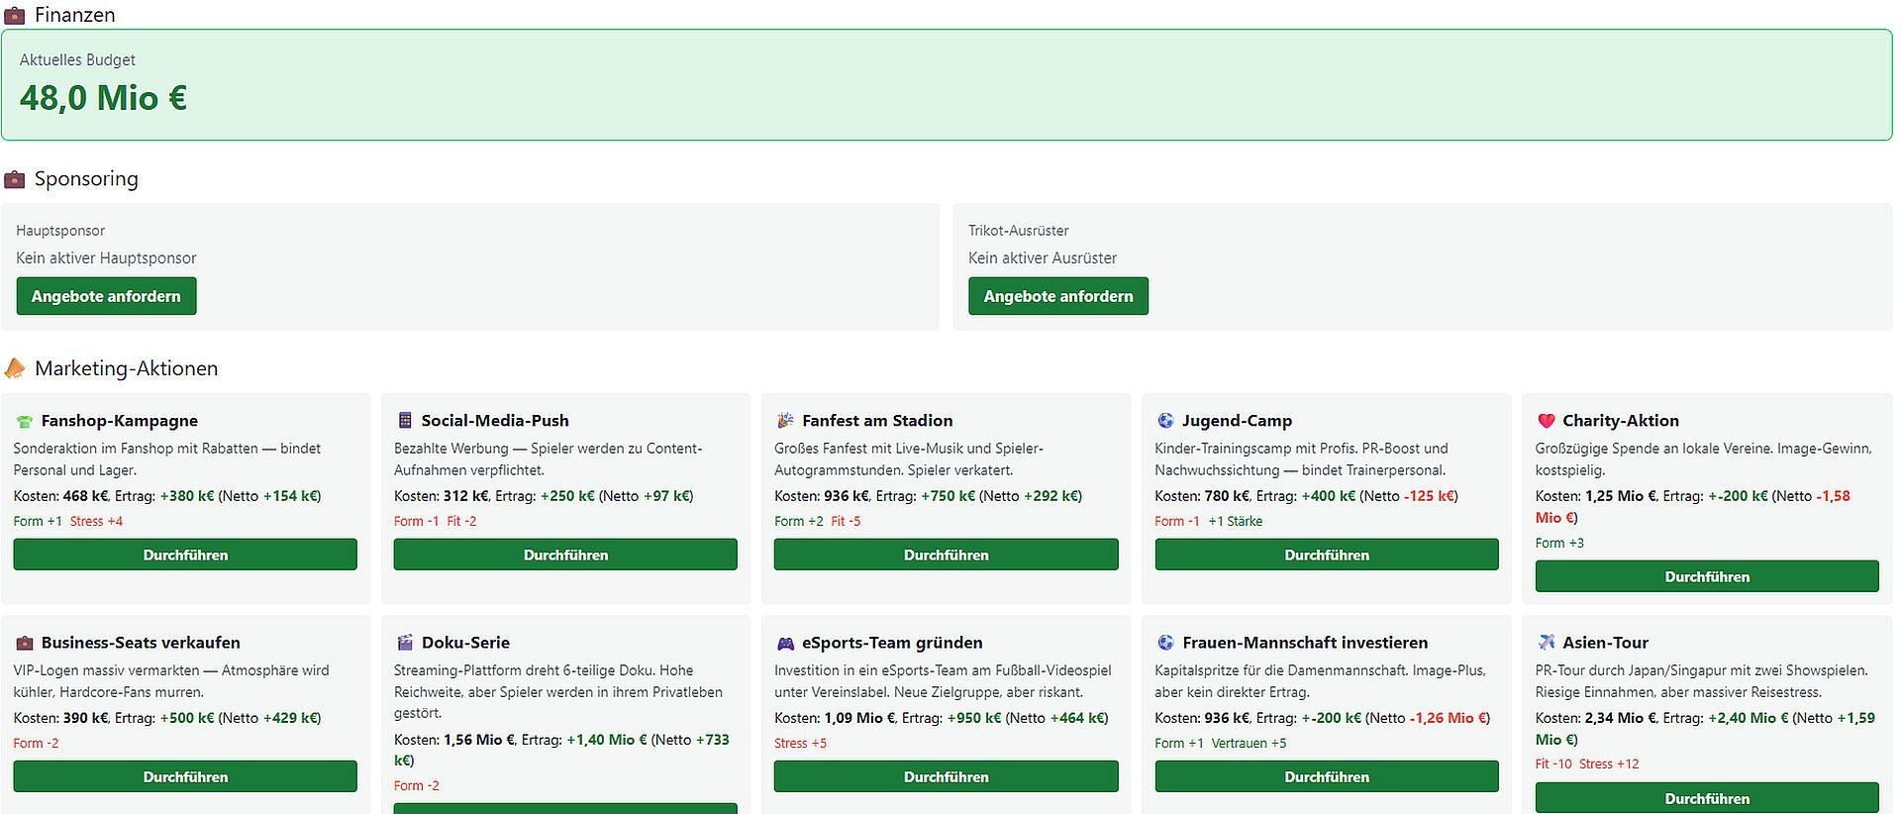Click Stress +5 in eSports-Team card
1901x814 pixels.
pyautogui.click(x=800, y=744)
